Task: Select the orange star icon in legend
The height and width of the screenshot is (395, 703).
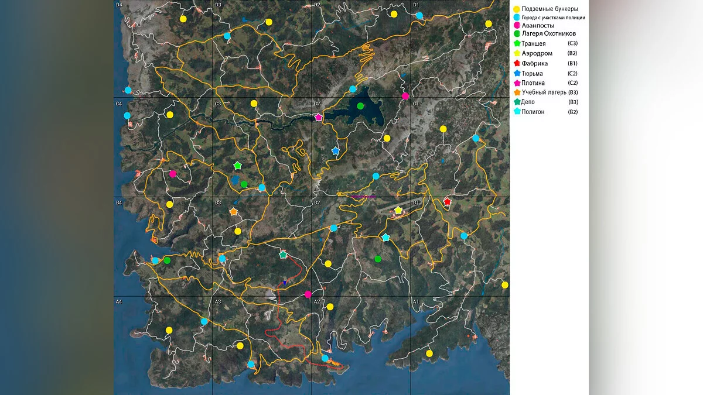Action: coord(517,92)
